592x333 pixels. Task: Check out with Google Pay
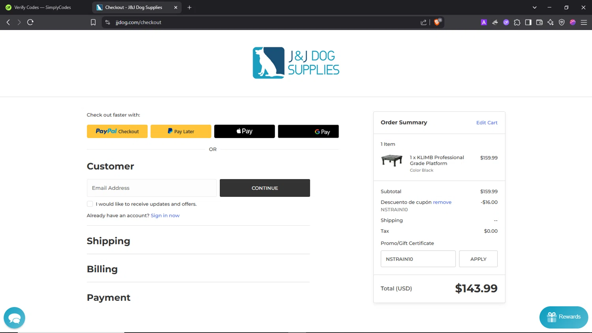[308, 131]
